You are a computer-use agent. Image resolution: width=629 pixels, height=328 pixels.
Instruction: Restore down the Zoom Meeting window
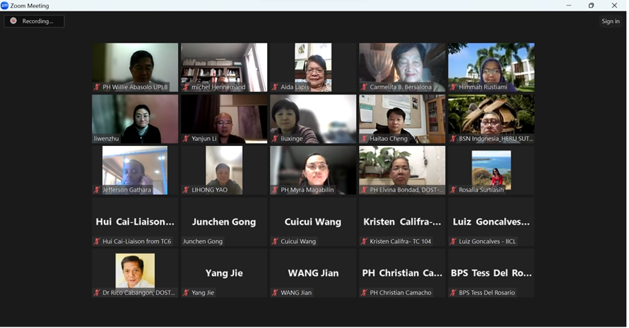click(x=591, y=6)
